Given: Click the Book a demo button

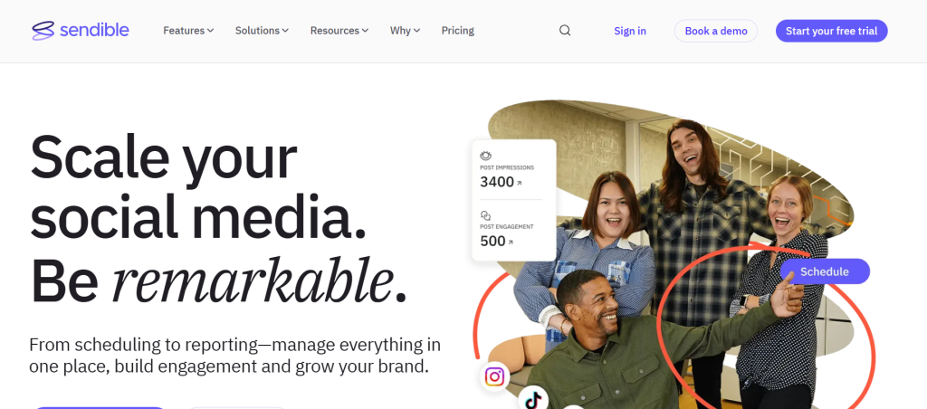Looking at the screenshot, I should [716, 31].
